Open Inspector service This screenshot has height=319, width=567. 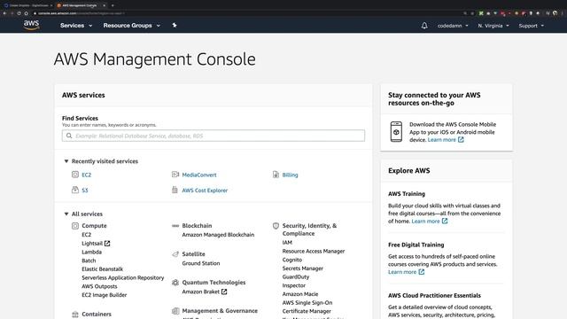[x=294, y=285]
